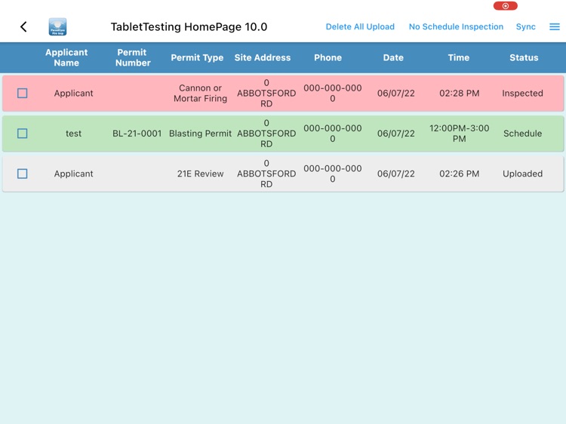The width and height of the screenshot is (566, 424).
Task: Click the Site Address column header
Action: click(x=263, y=58)
